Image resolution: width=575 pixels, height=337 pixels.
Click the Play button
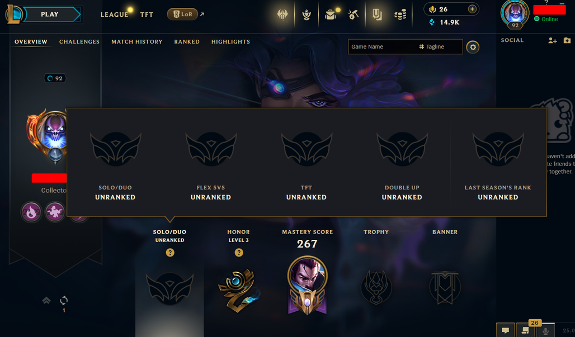pos(50,15)
